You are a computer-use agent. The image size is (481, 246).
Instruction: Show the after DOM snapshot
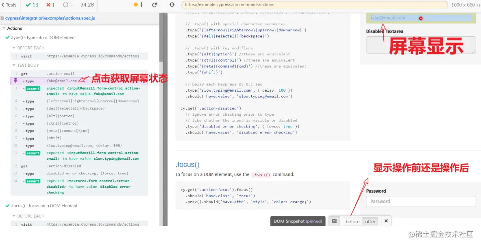click(x=370, y=222)
